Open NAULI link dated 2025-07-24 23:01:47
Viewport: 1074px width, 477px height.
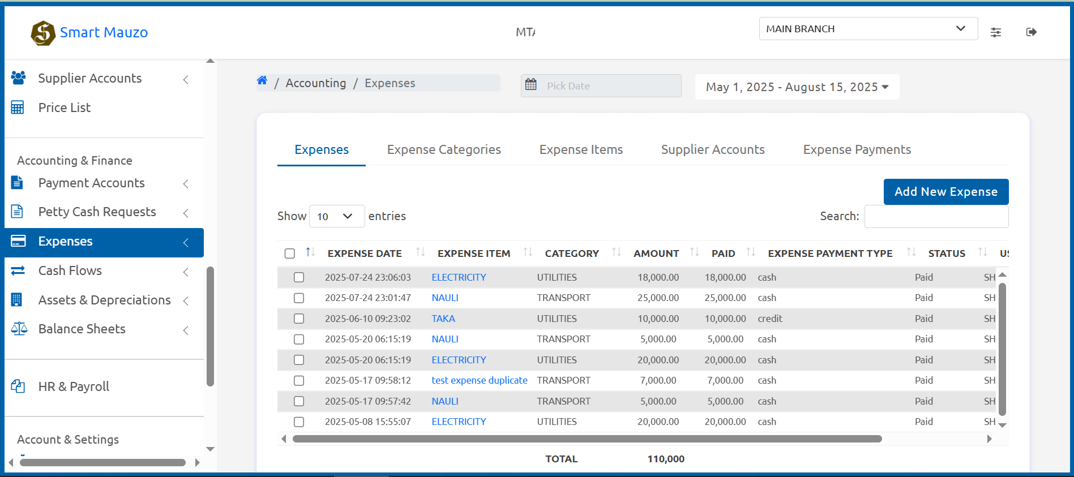tap(445, 298)
